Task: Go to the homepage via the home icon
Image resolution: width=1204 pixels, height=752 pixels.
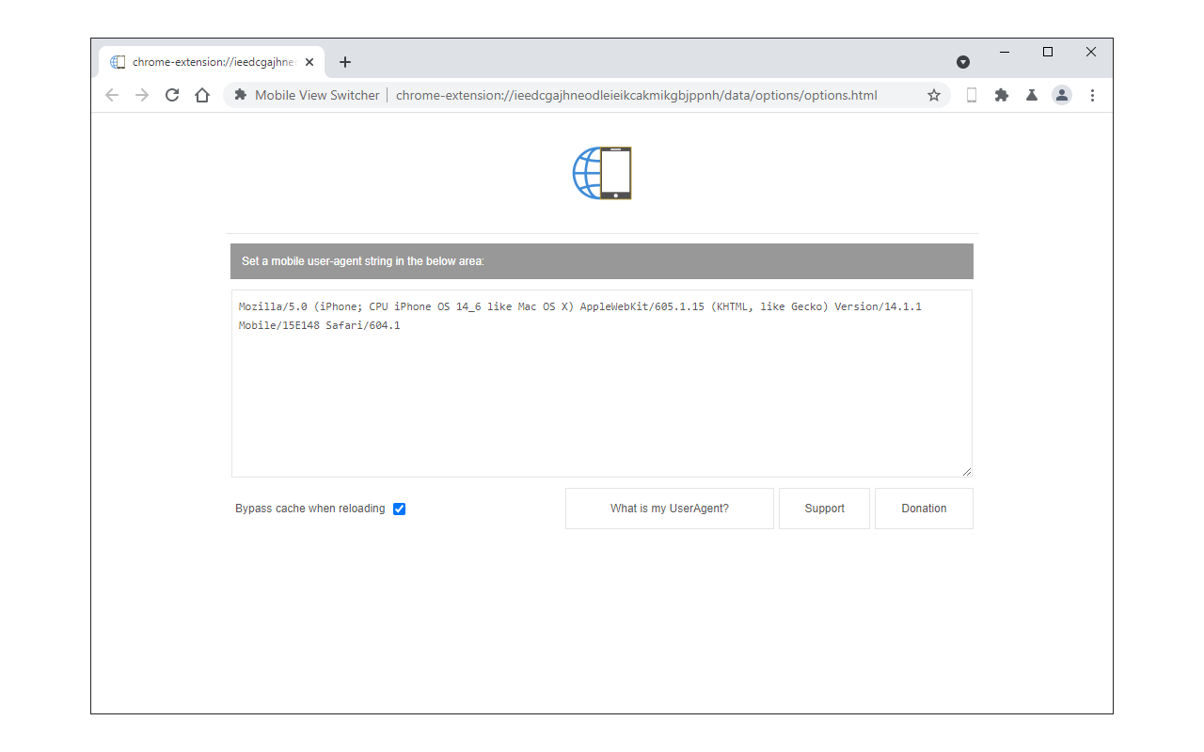Action: point(201,95)
